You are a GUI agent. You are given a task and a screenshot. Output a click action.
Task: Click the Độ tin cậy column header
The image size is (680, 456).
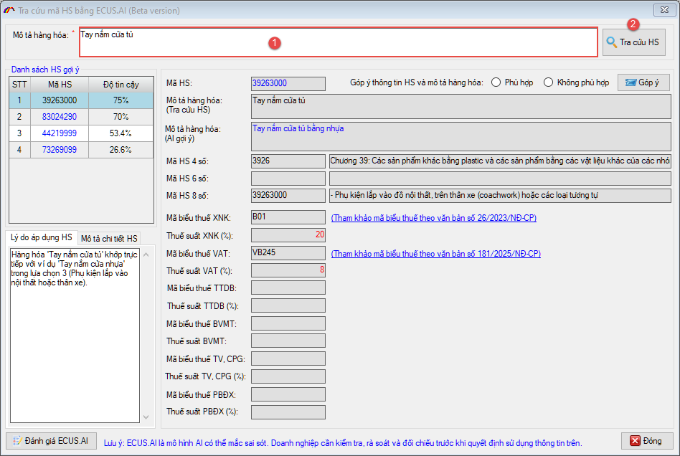point(121,85)
